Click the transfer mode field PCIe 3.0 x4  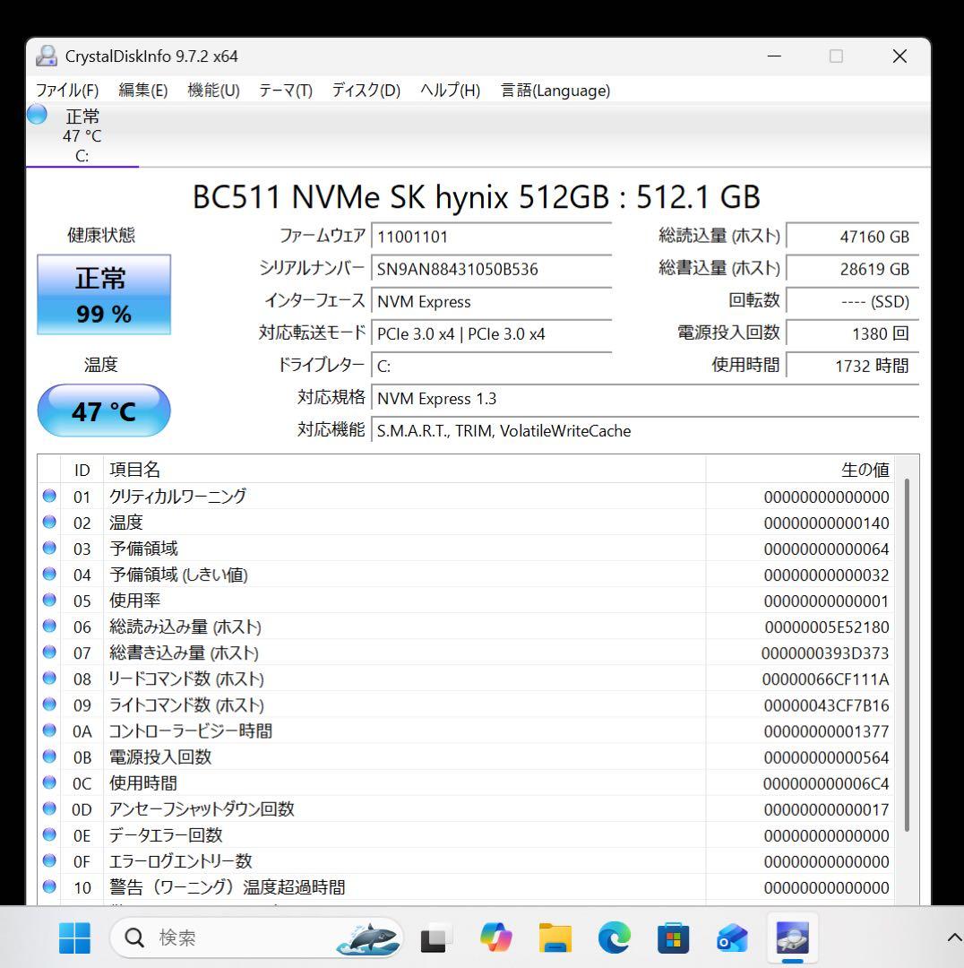click(x=491, y=334)
